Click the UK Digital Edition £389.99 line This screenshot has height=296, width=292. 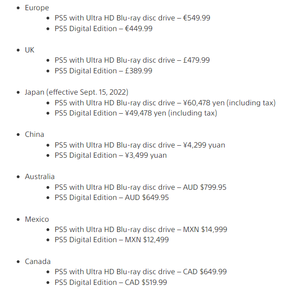coord(103,71)
